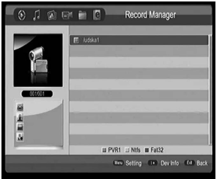216x179 pixels.
Task: Click the Ntfs legend label
Action: point(136,150)
